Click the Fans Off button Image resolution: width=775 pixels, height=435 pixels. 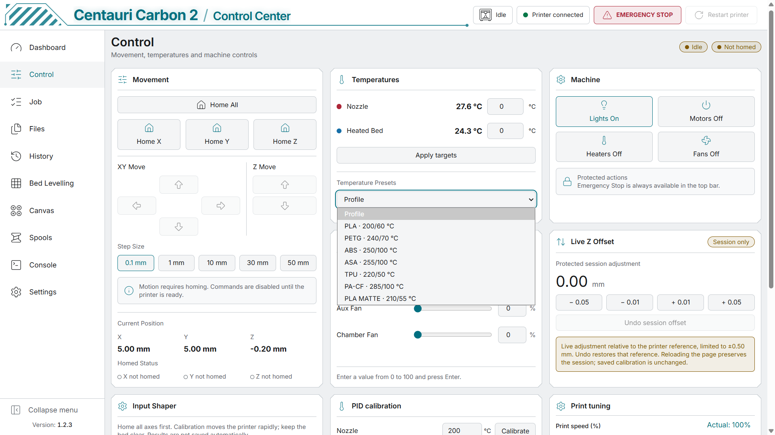[x=706, y=147]
